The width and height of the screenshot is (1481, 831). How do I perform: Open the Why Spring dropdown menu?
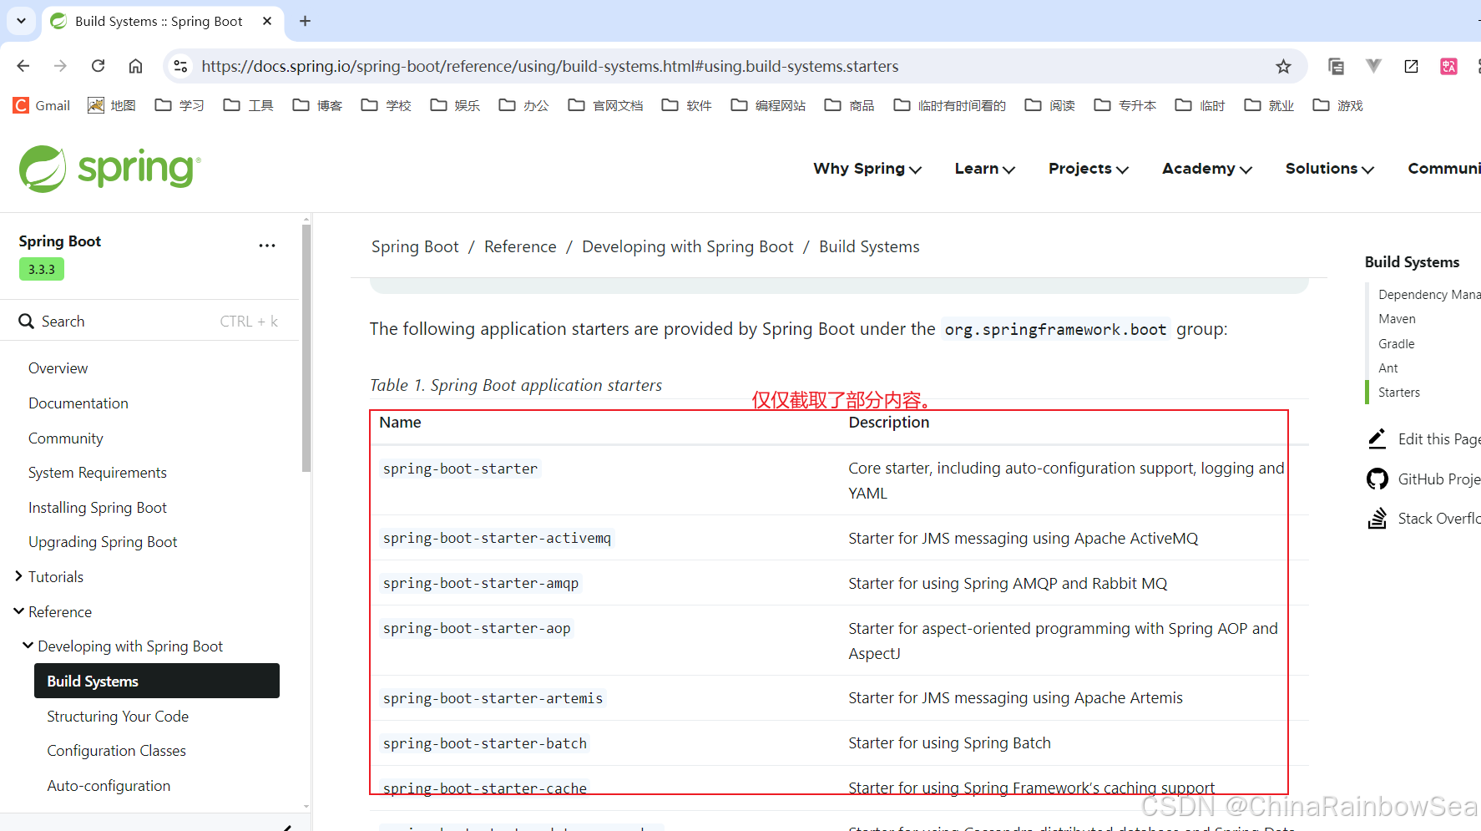pyautogui.click(x=867, y=169)
